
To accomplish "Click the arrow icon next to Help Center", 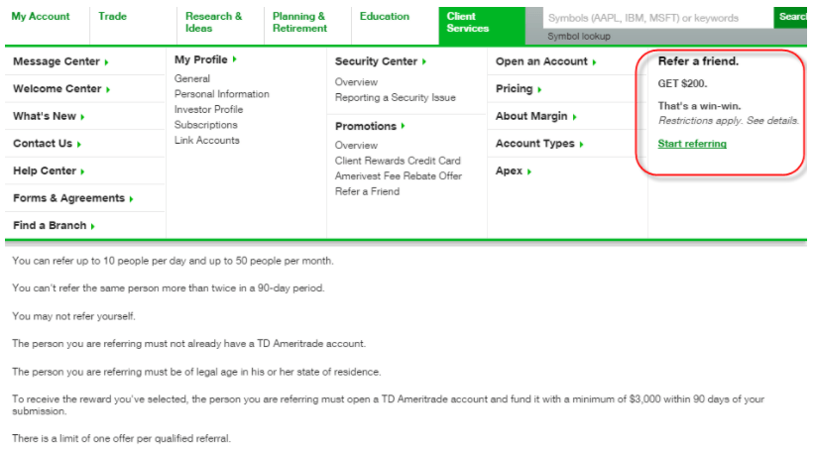I will click(82, 171).
